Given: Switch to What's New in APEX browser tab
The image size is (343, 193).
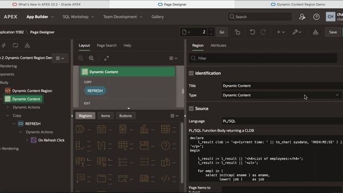Looking at the screenshot, I should (47, 4).
